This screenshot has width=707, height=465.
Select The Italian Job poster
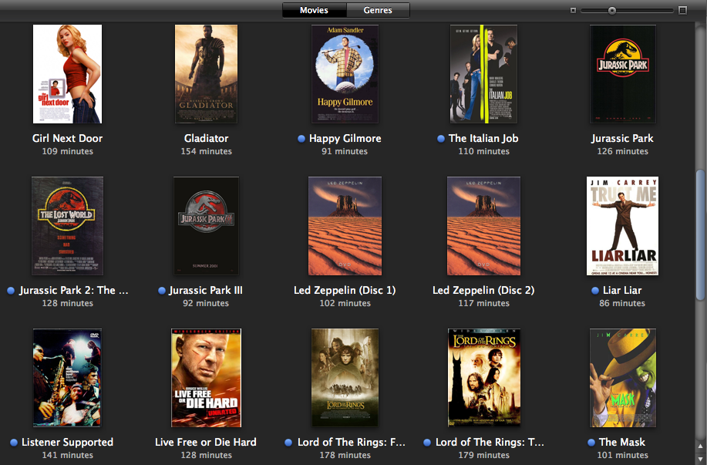click(x=484, y=74)
